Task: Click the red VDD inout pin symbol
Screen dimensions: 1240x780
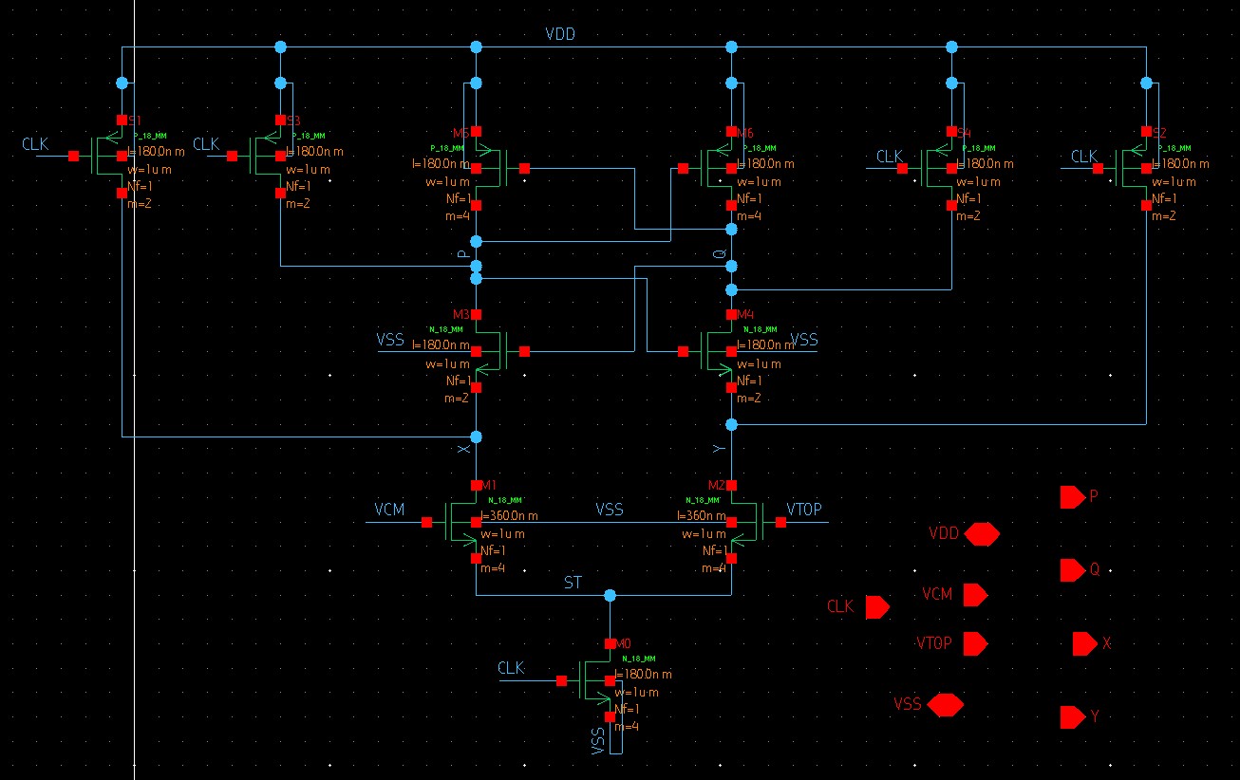Action: pos(982,534)
